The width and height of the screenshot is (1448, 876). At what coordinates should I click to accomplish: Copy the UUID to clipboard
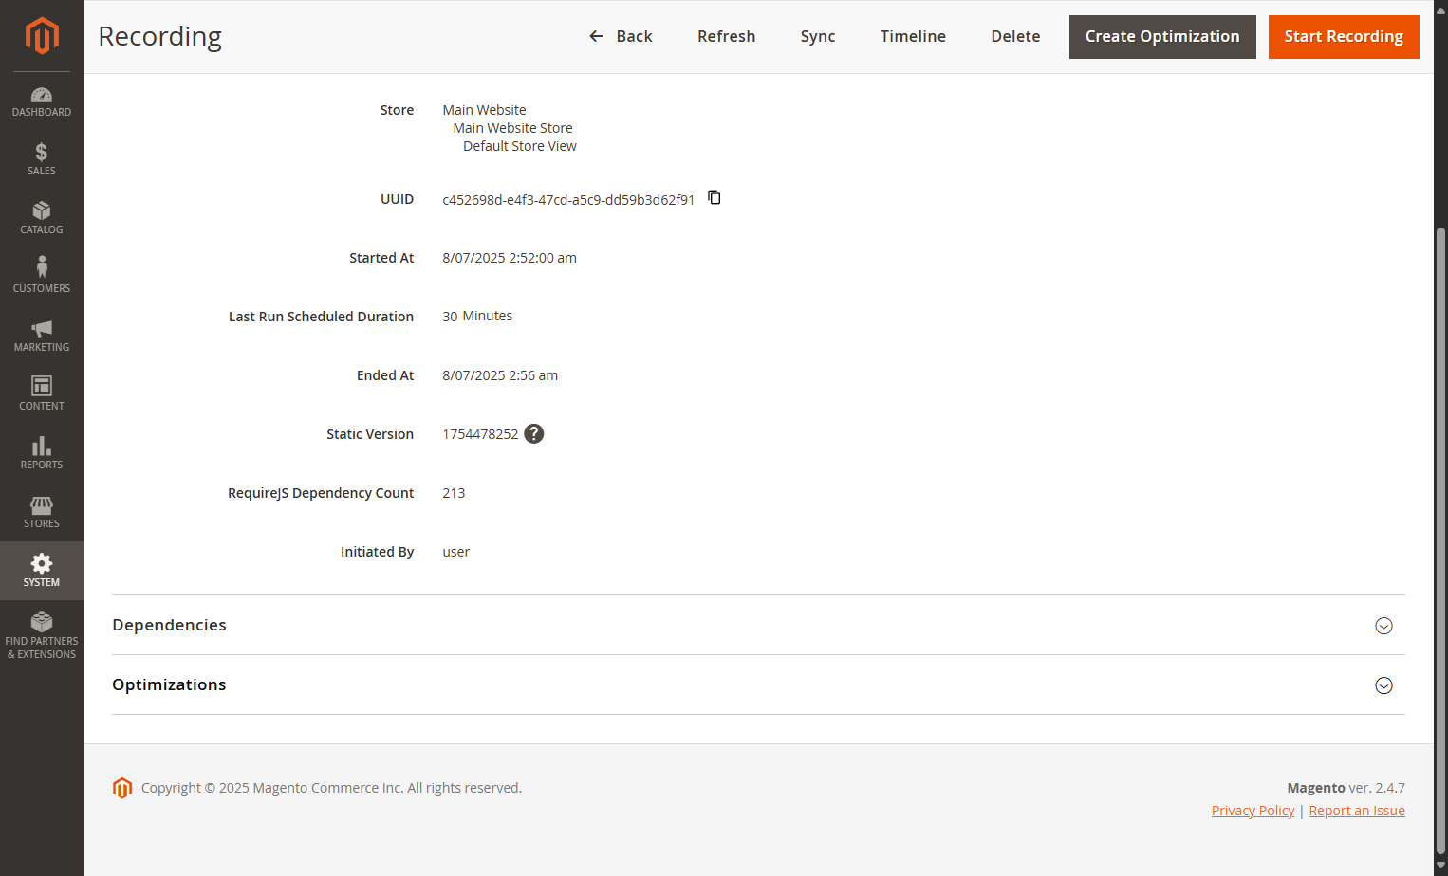(715, 198)
